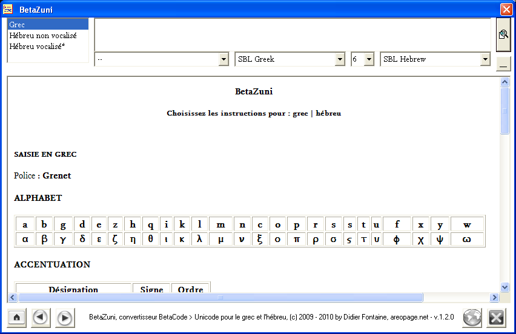Go forward with the right arrow button
This screenshot has height=334, width=516.
click(65, 318)
